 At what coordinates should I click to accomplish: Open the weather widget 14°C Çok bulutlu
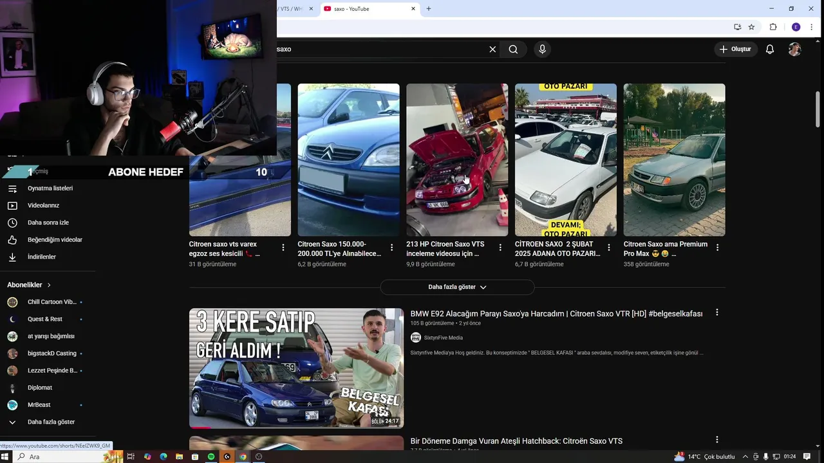click(704, 457)
